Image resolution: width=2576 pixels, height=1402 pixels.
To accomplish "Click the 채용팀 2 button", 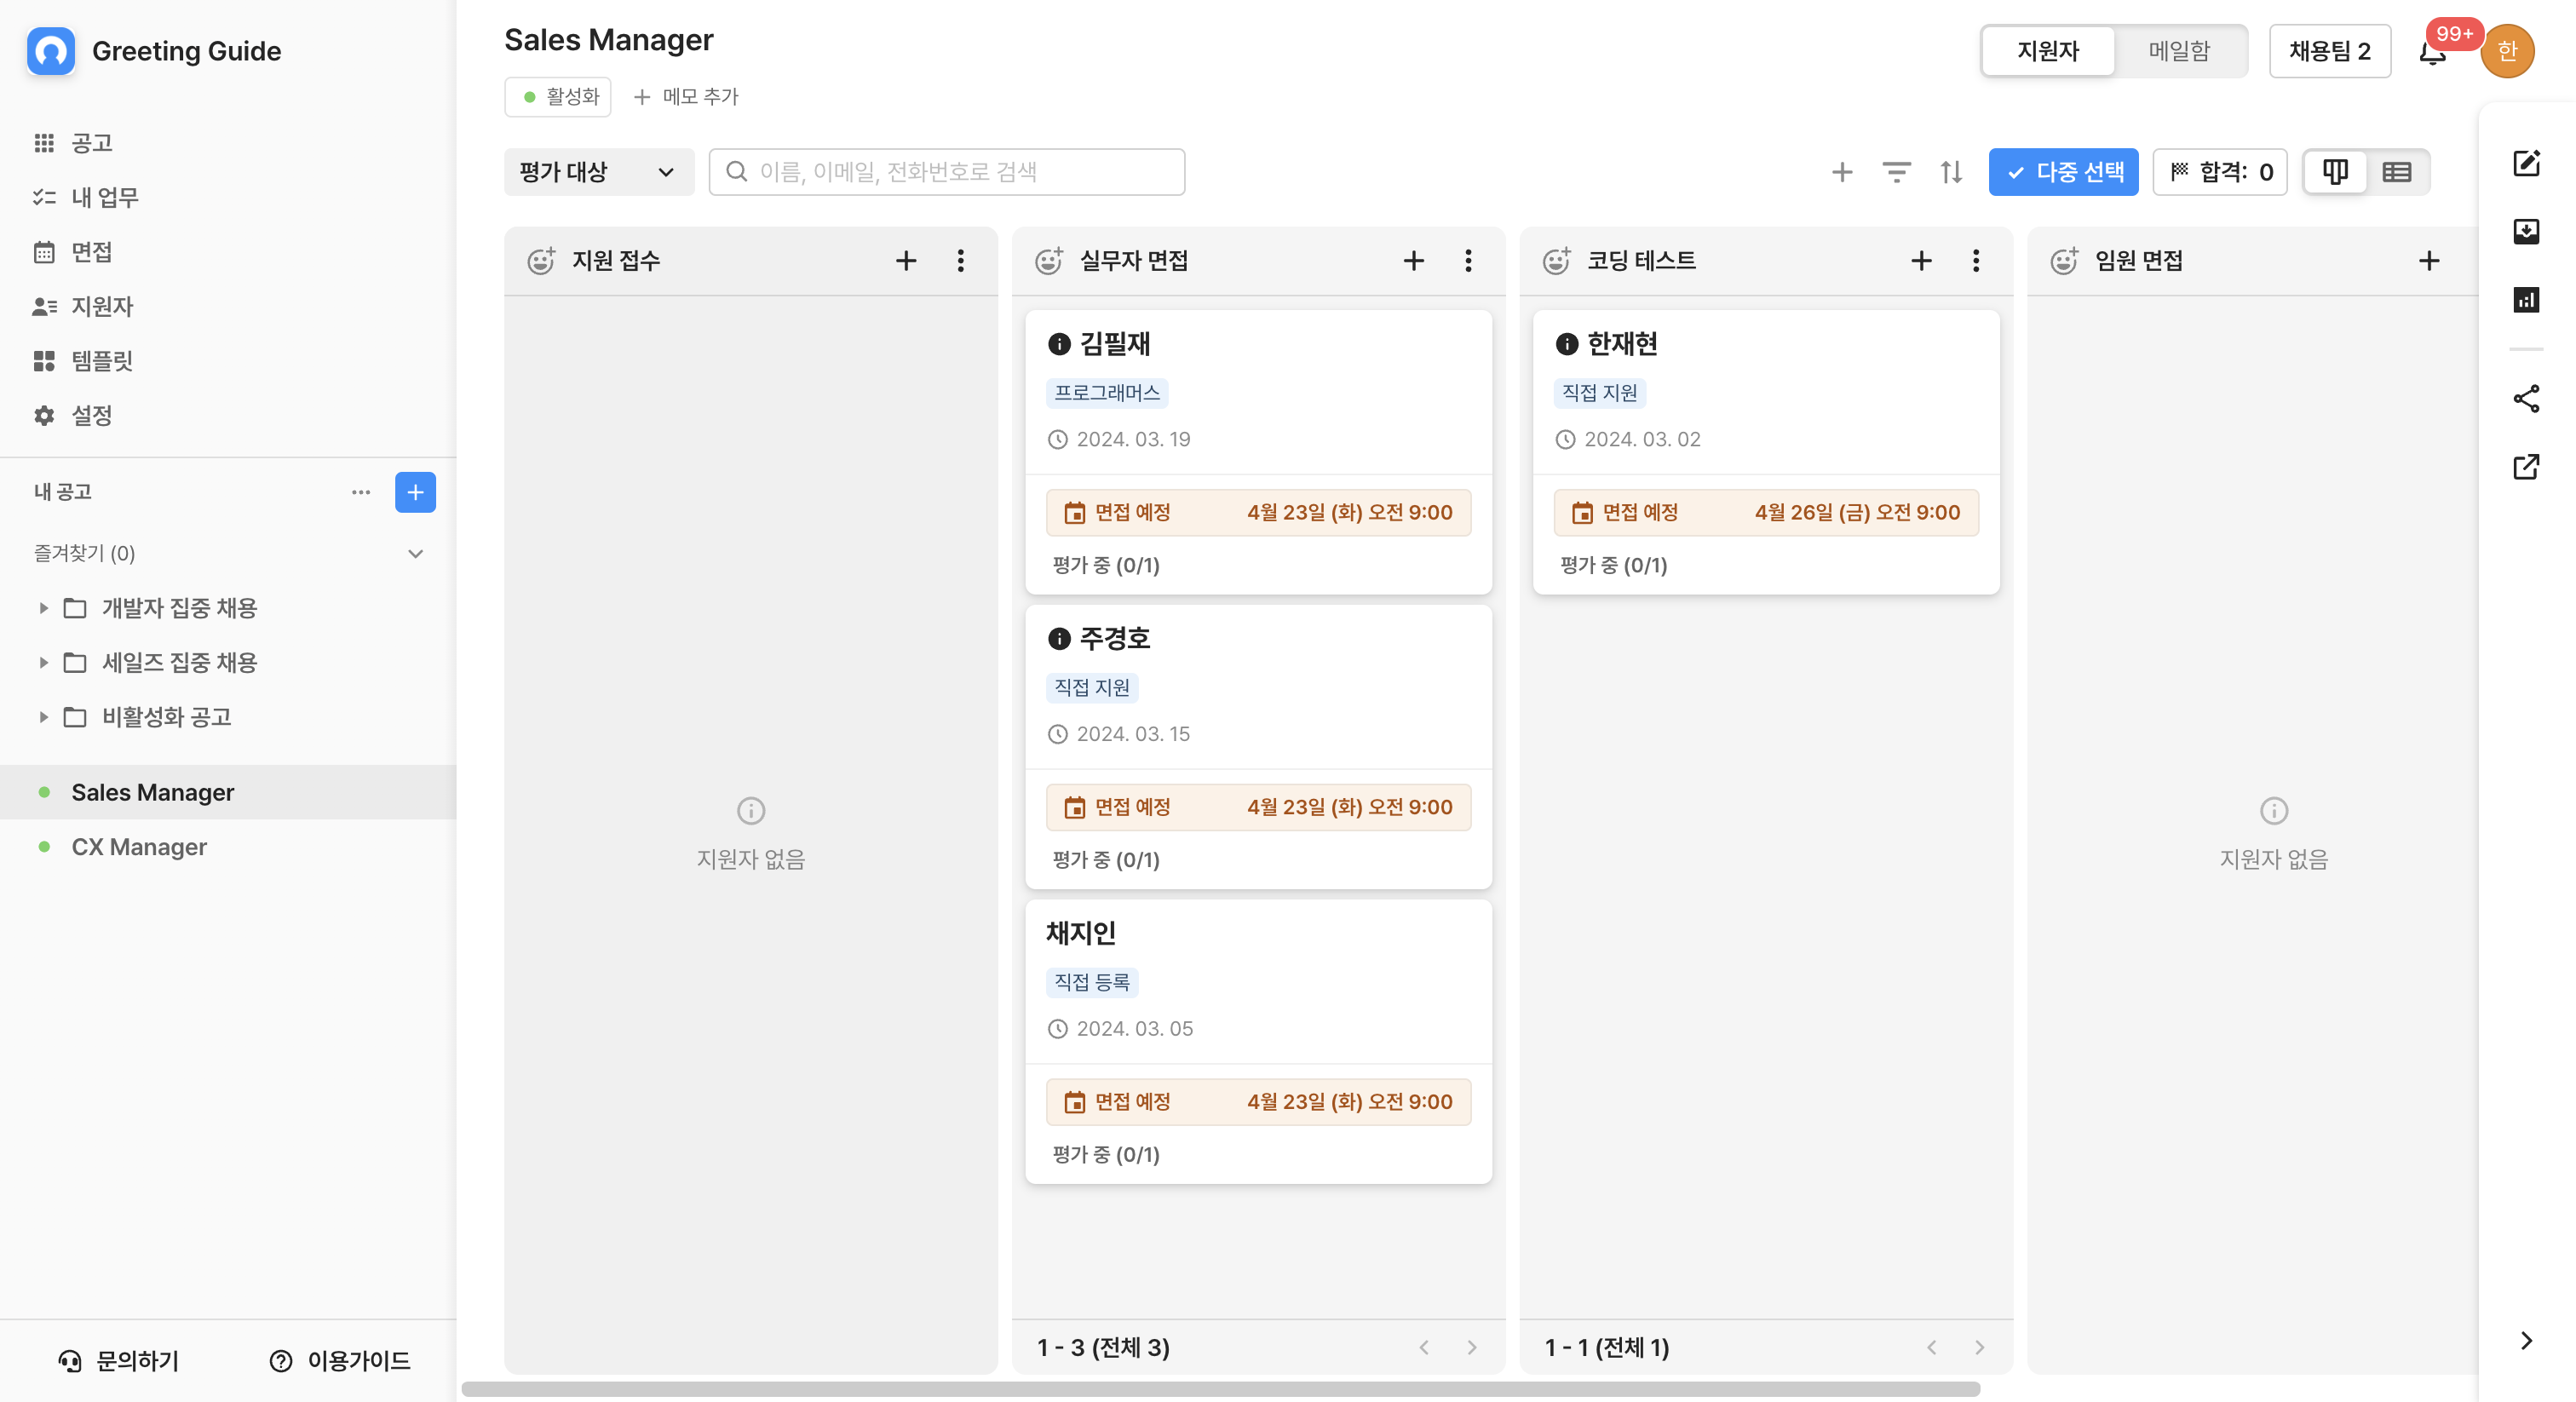I will pos(2330,51).
